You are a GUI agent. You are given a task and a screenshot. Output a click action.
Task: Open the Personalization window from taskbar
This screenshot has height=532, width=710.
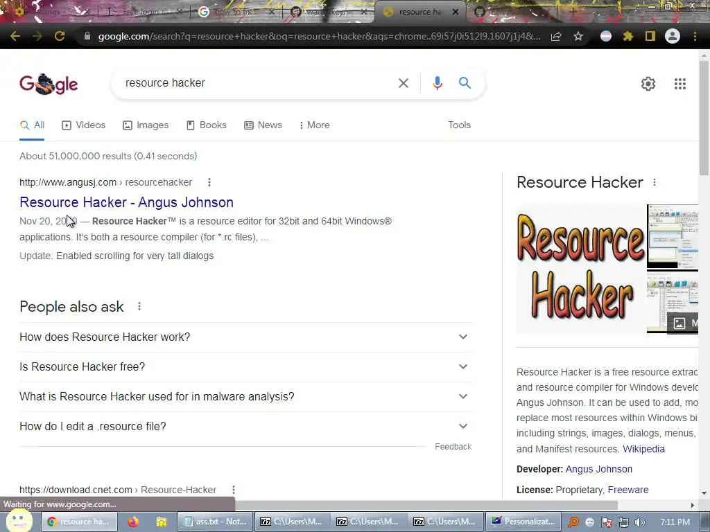click(x=523, y=522)
